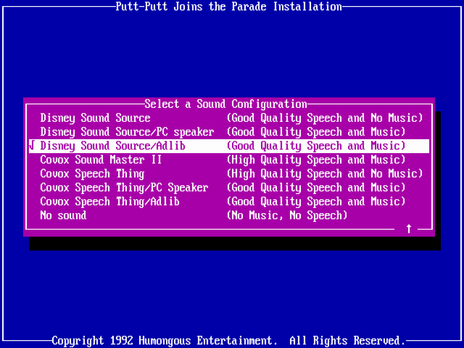The width and height of the screenshot is (464, 348).
Task: Select the highlighted Disney Sound Source/Adlib entry
Action: click(229, 146)
